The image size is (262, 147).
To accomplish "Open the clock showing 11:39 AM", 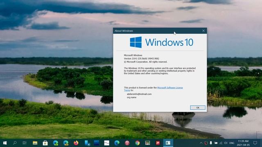I will click(x=243, y=143).
